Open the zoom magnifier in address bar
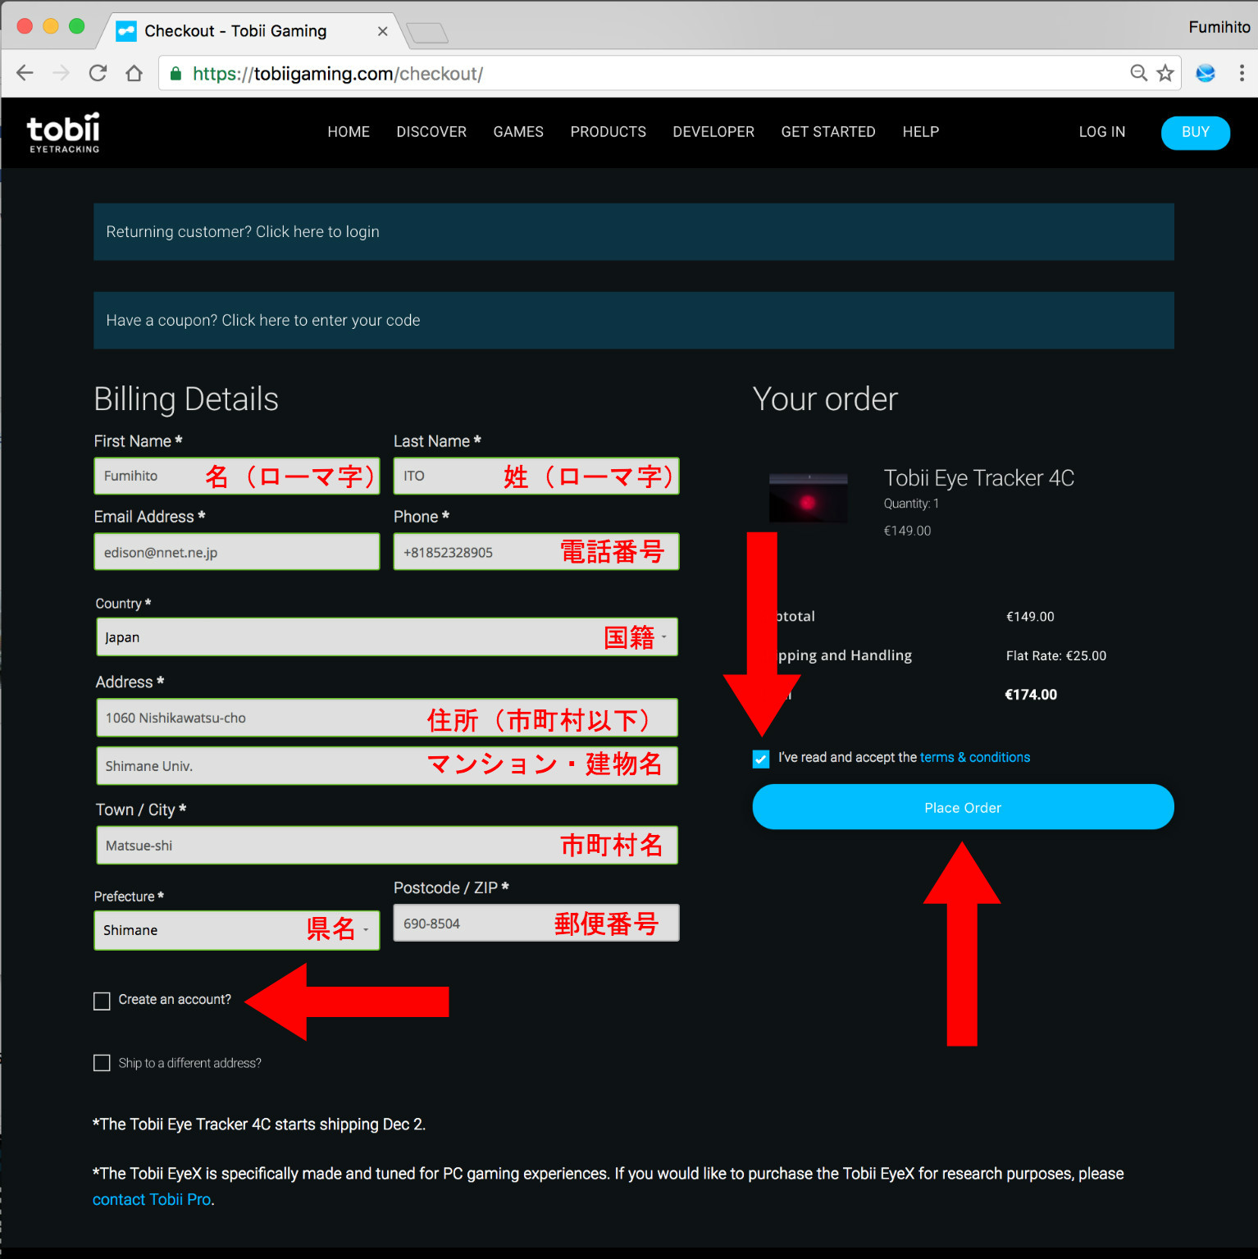1258x1259 pixels. tap(1138, 73)
